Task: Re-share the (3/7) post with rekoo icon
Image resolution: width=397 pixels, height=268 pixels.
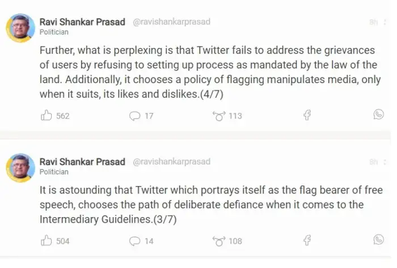Action: coord(218,241)
